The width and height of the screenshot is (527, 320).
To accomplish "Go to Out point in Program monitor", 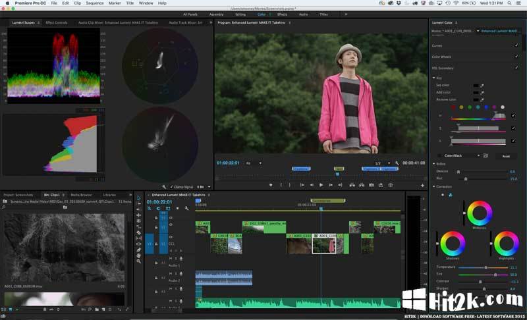I will (340, 185).
